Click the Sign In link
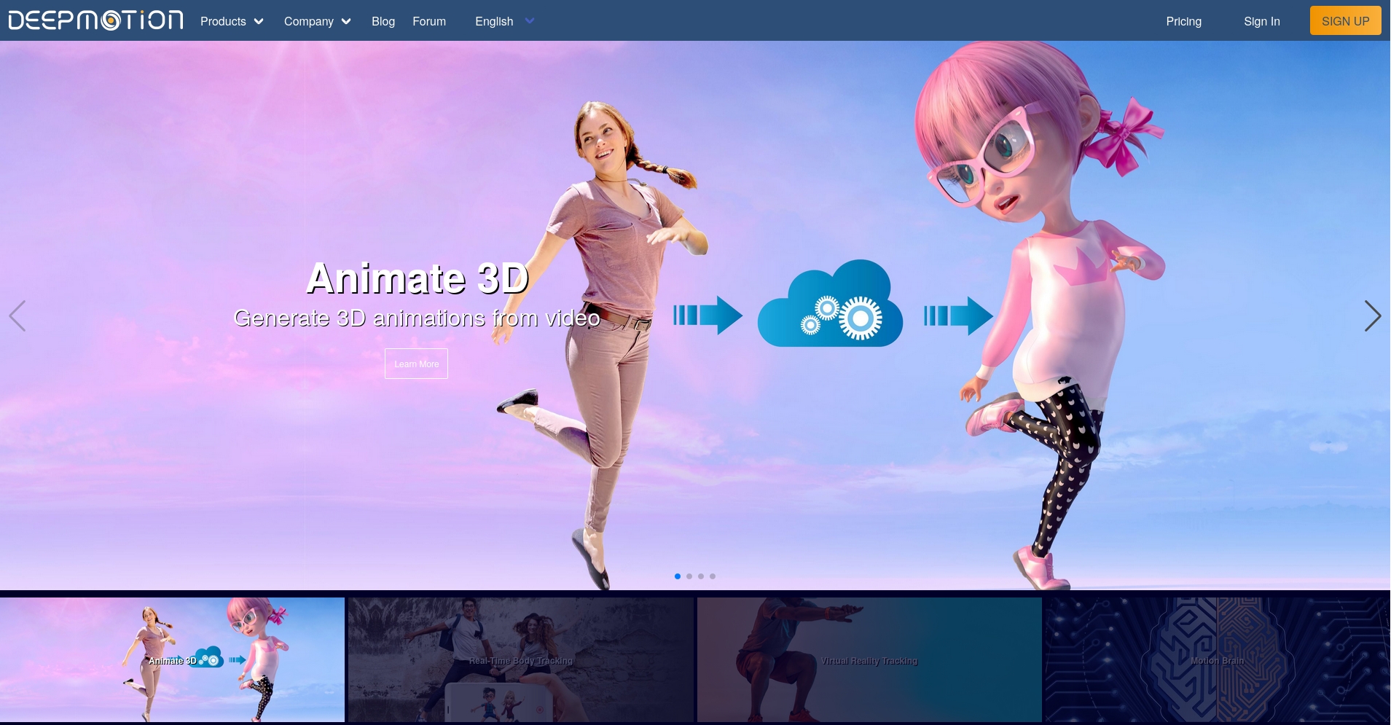The width and height of the screenshot is (1399, 725). (x=1261, y=22)
